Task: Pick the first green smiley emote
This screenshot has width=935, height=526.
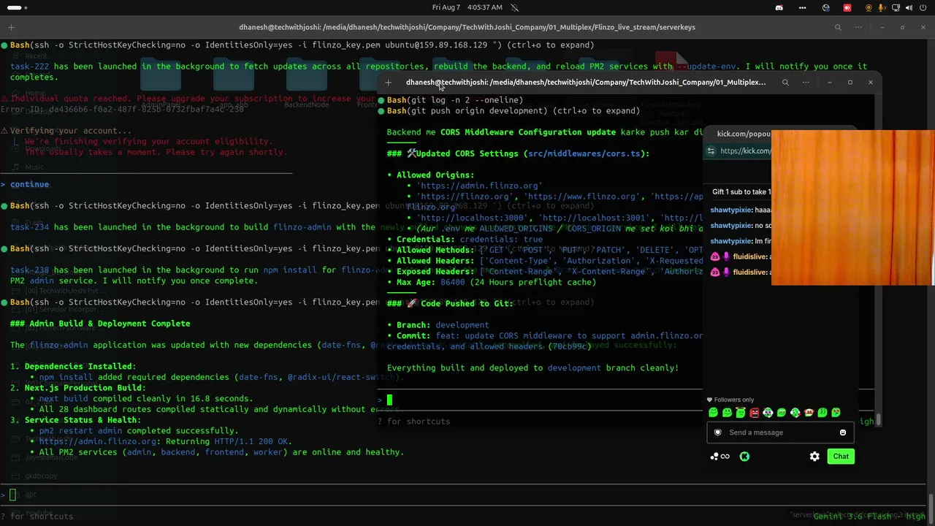Action: [713, 413]
